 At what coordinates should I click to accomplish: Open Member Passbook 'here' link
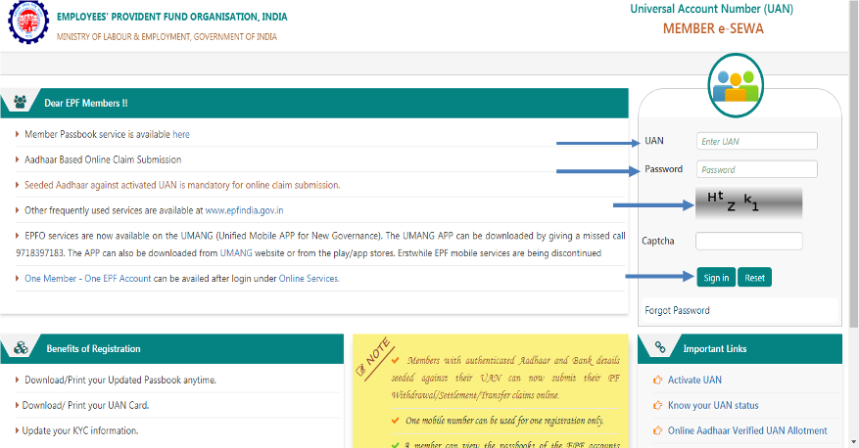click(181, 134)
